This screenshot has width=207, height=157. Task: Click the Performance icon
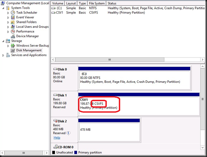(x=13, y=32)
